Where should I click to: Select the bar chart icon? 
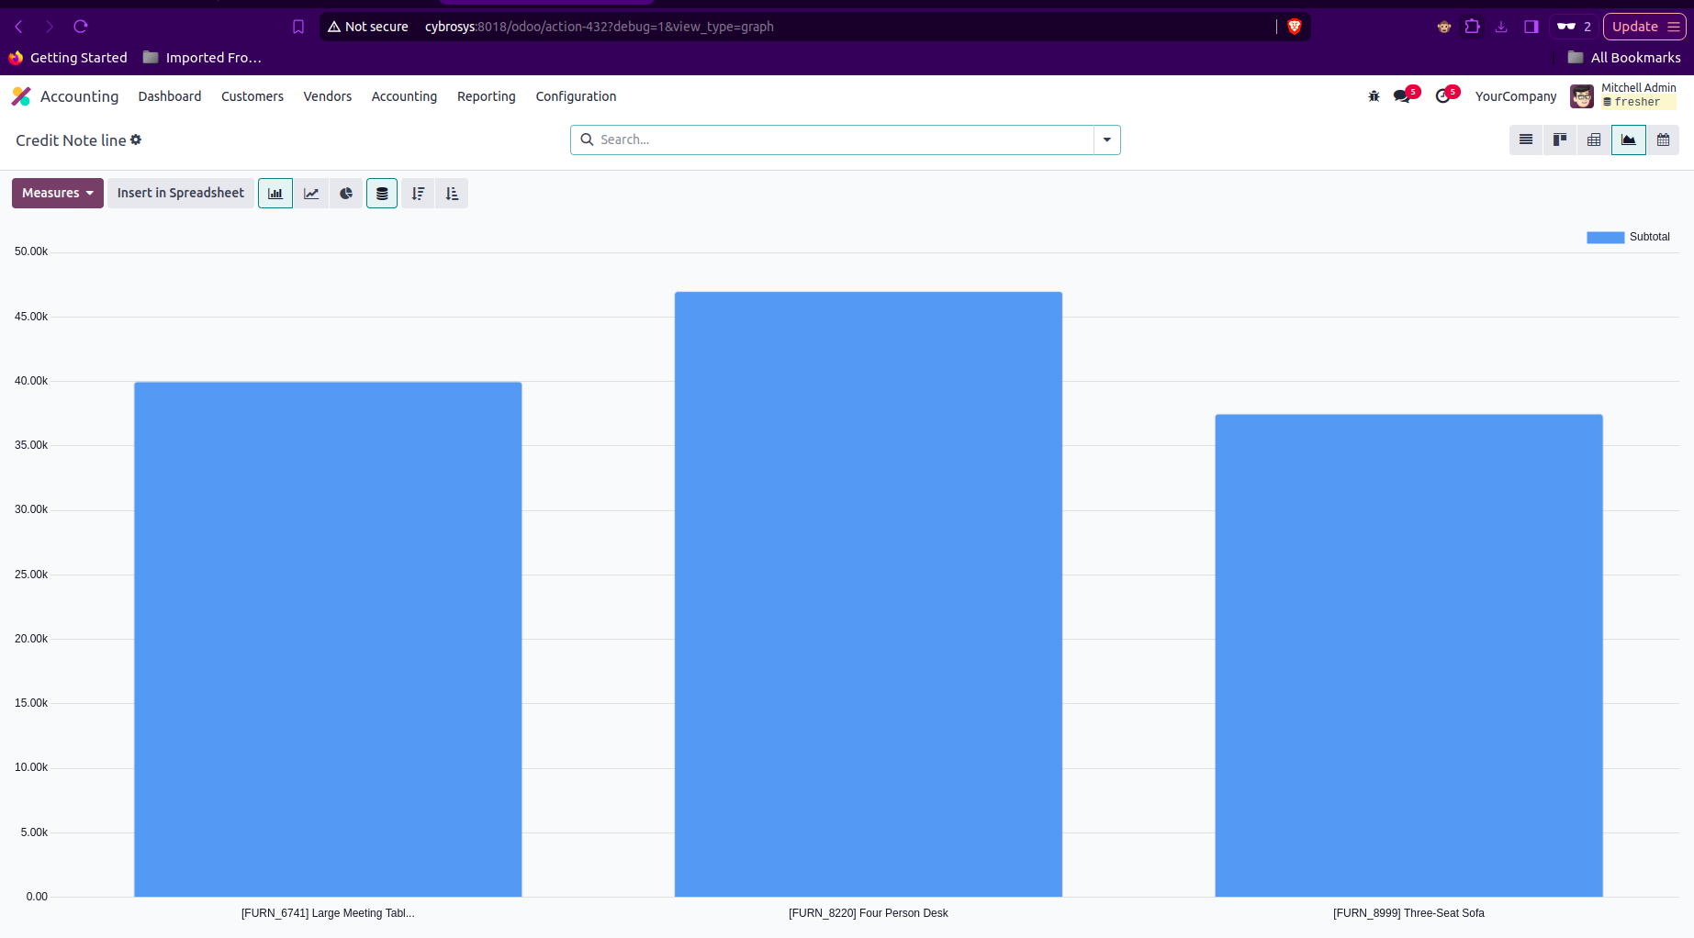tap(275, 194)
